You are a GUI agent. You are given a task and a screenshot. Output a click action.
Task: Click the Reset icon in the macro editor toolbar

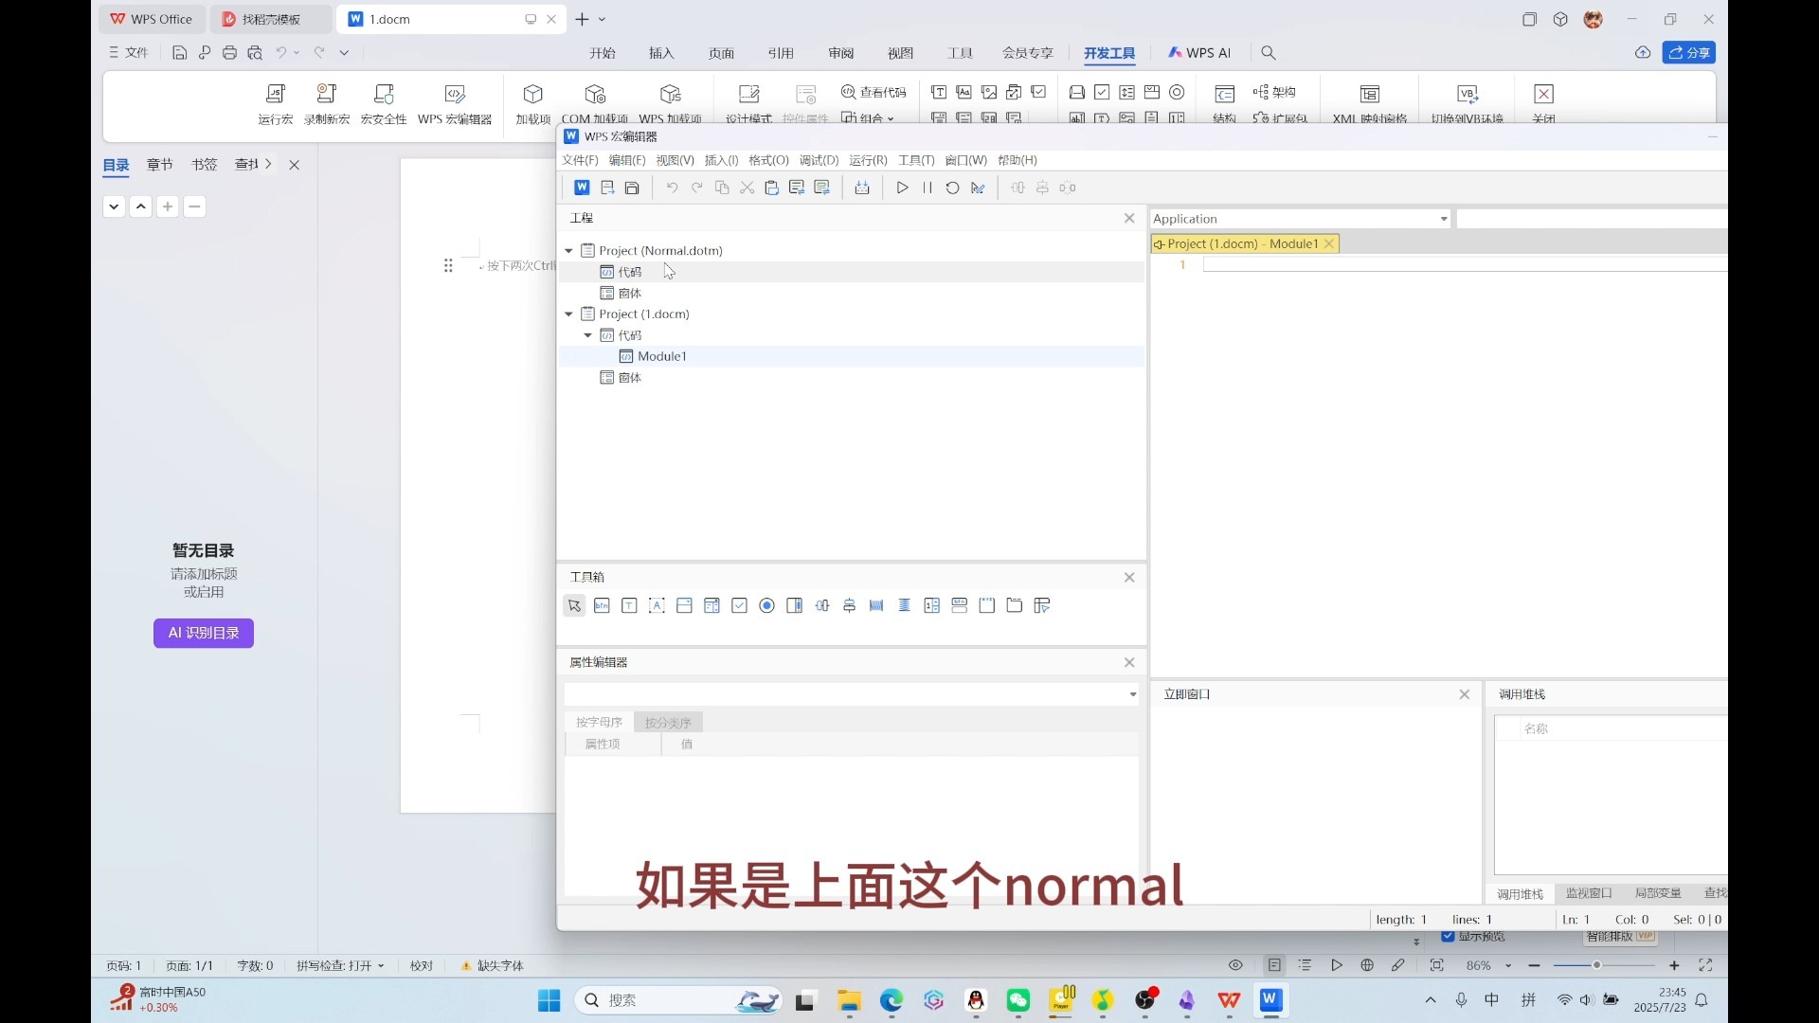tap(952, 188)
